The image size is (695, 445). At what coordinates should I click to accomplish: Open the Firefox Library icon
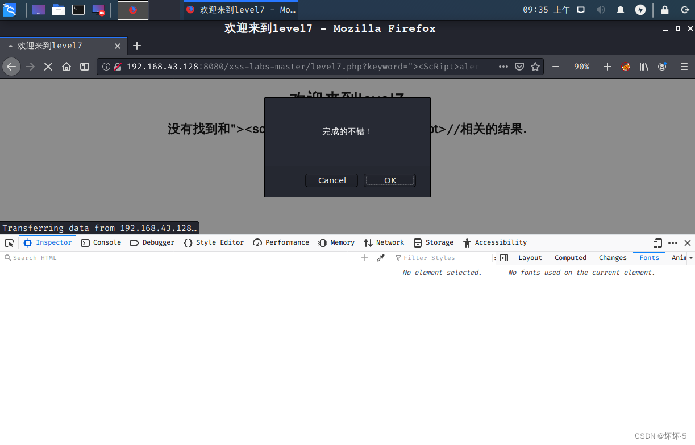click(644, 67)
